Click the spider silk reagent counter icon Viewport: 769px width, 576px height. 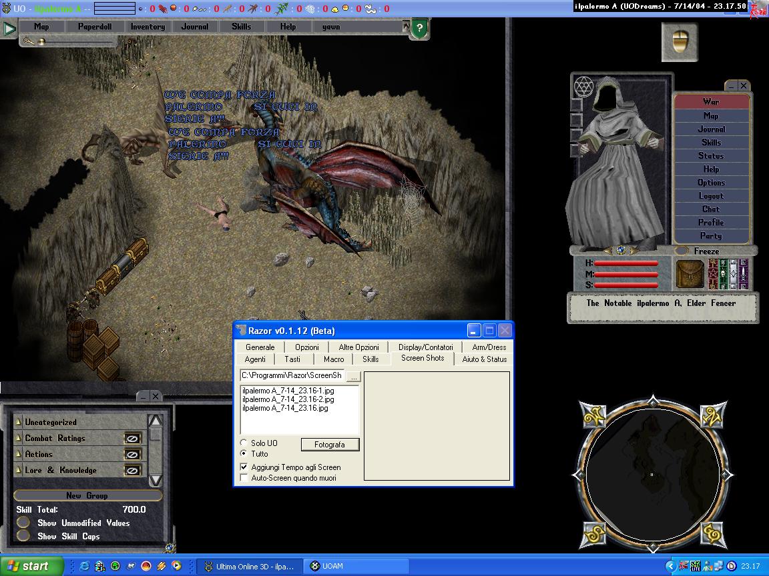pos(311,8)
